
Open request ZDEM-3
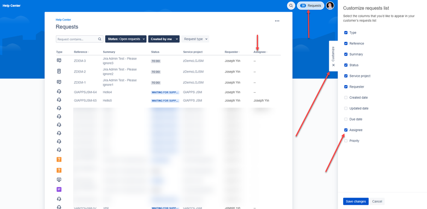(x=80, y=61)
